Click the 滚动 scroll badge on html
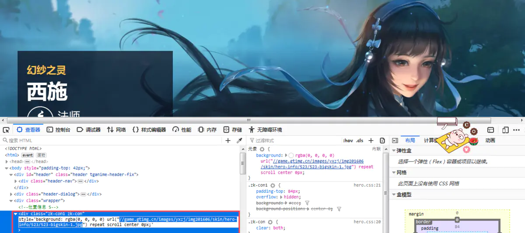Screen dimensions: 525x233 pos(41,155)
